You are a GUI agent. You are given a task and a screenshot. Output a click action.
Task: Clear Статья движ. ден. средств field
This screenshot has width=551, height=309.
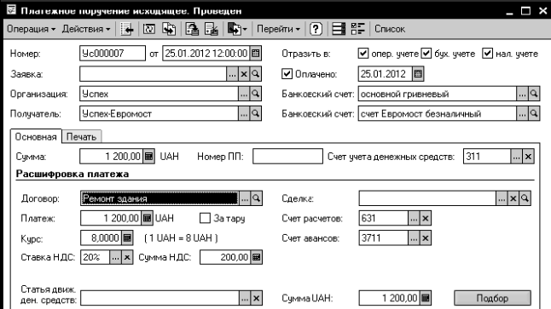(256, 298)
